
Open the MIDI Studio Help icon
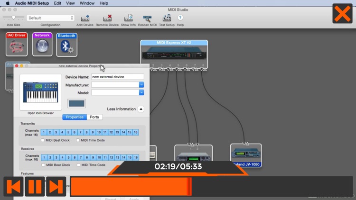coord(180,18)
